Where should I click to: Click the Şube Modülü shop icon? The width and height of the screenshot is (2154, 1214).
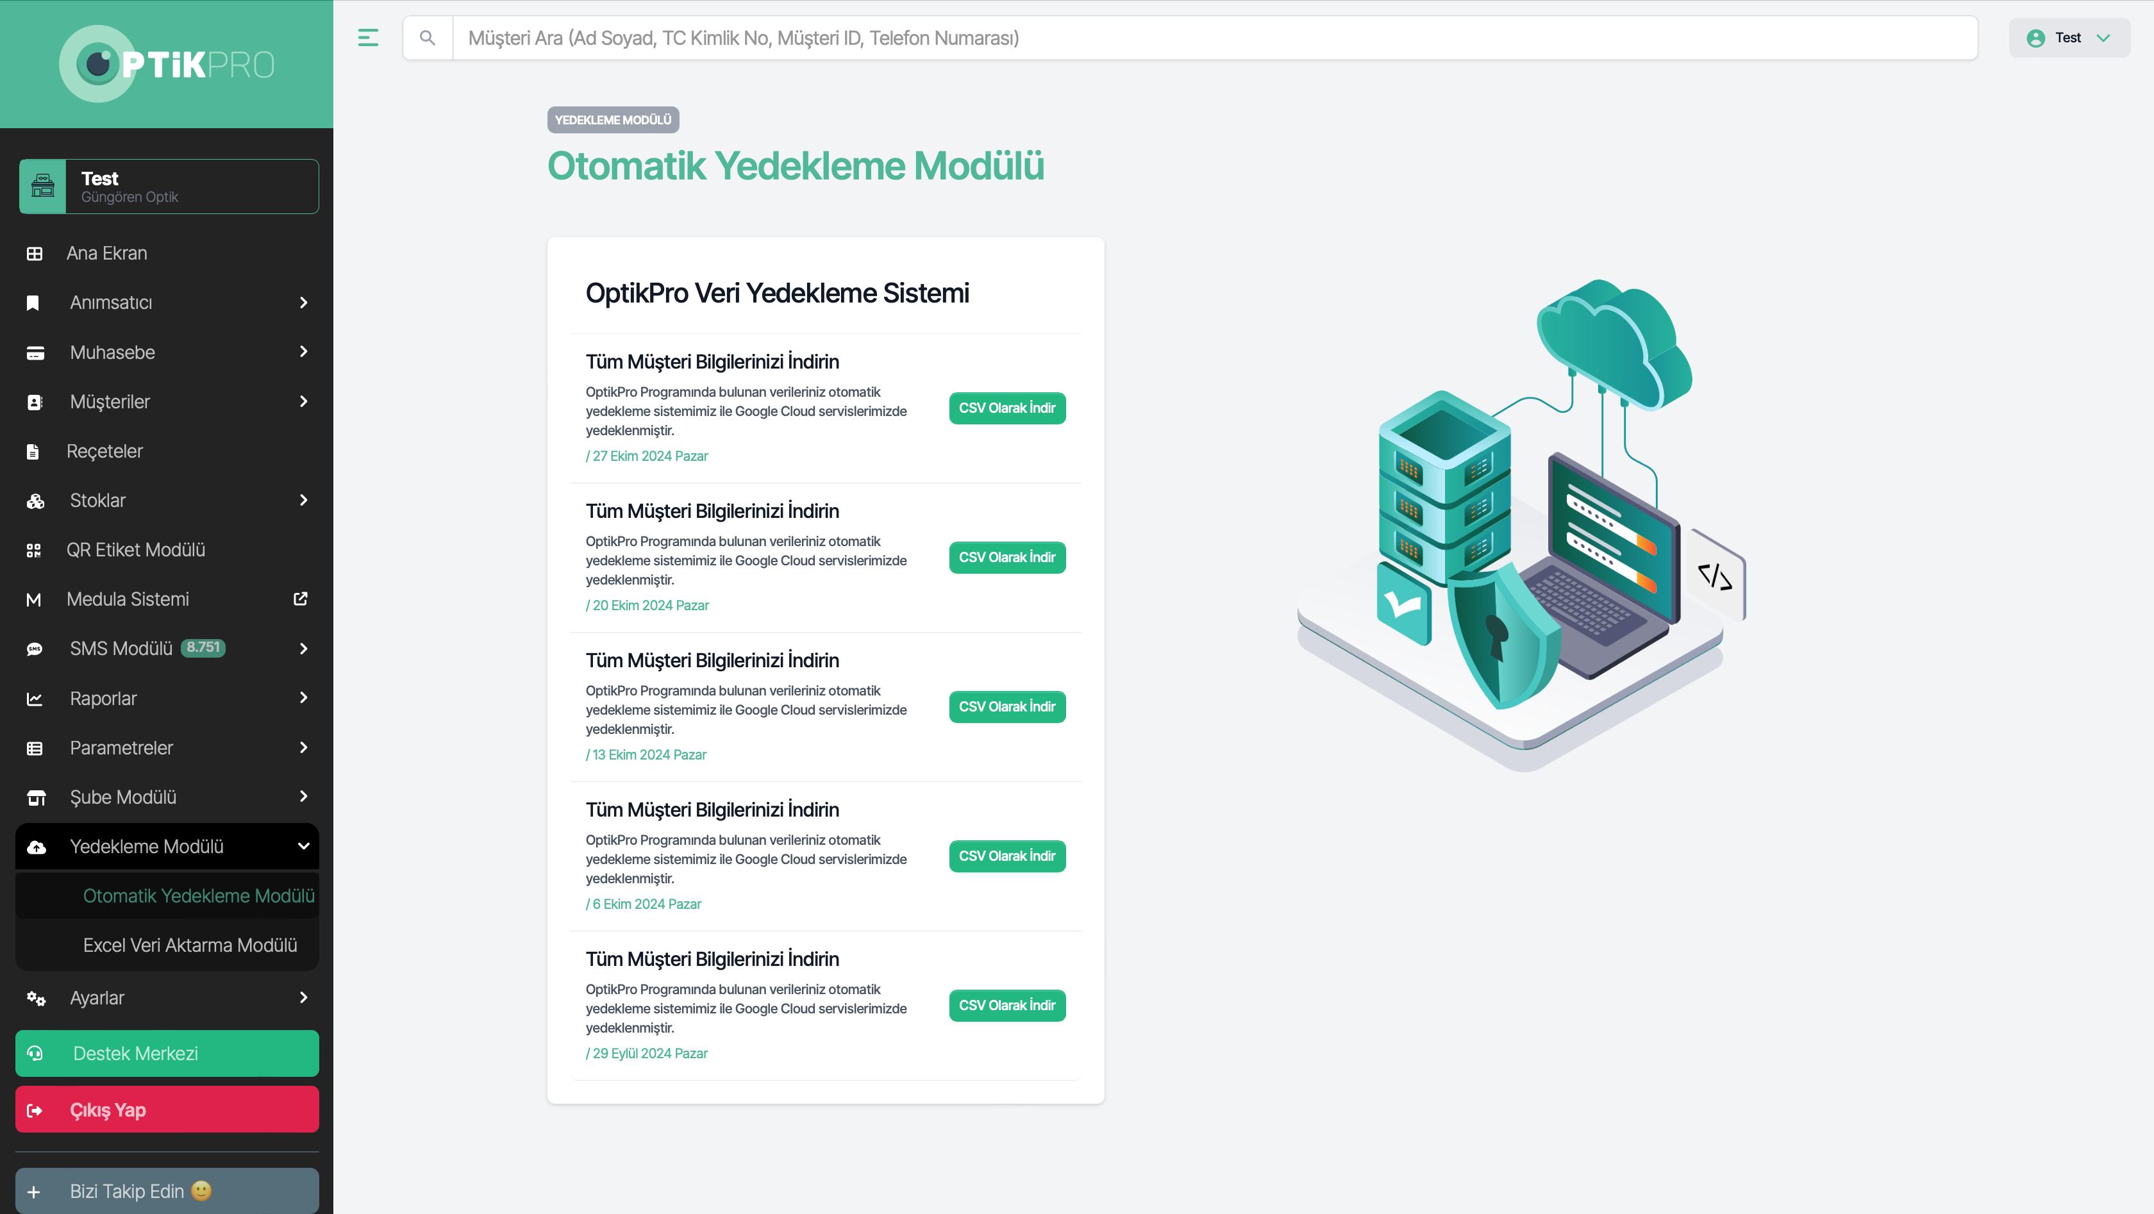click(x=36, y=797)
